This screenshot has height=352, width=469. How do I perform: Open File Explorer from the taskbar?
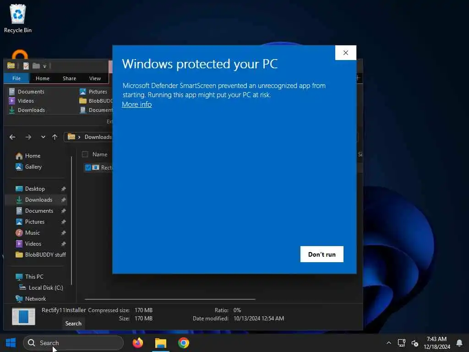pos(161,343)
